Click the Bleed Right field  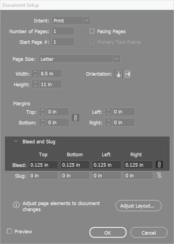point(138,165)
